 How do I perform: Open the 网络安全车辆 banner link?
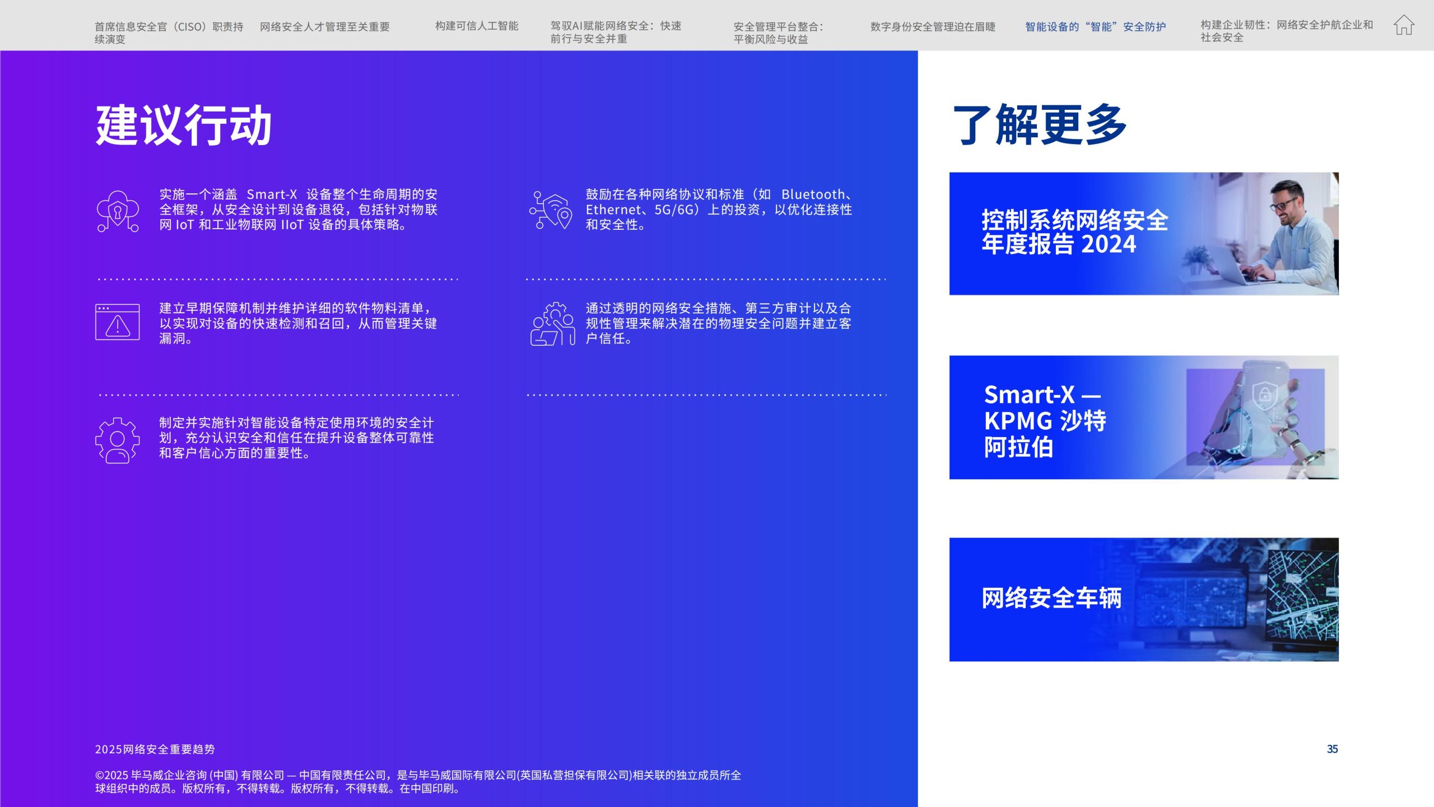(1051, 598)
